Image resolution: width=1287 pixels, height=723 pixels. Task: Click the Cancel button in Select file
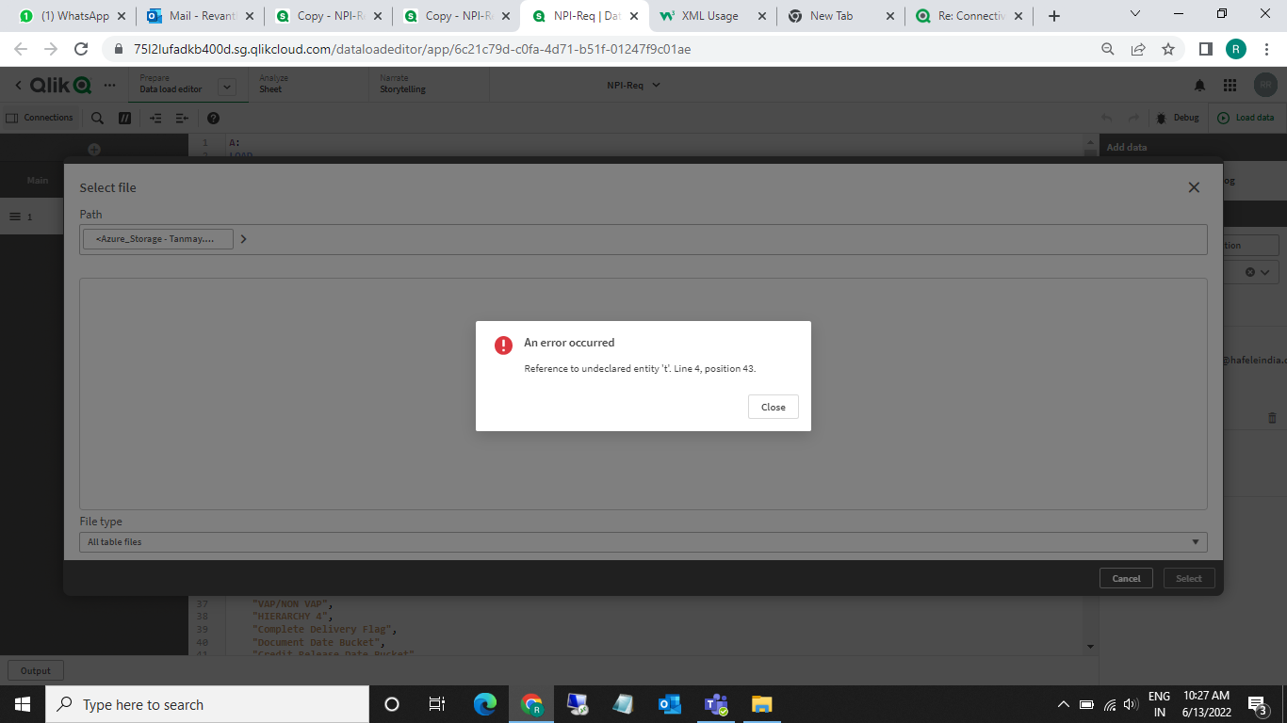click(x=1126, y=578)
